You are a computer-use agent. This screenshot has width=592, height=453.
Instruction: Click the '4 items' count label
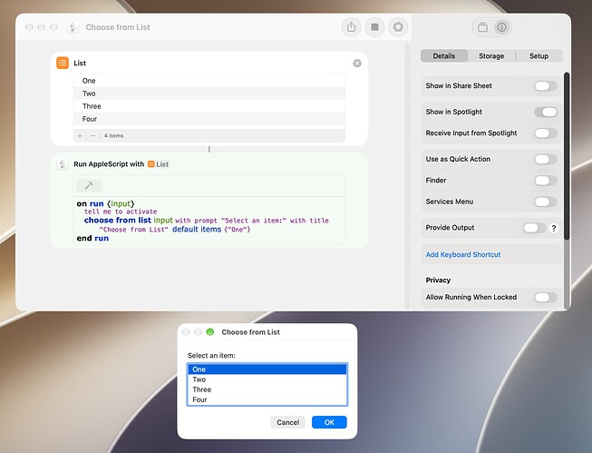113,136
